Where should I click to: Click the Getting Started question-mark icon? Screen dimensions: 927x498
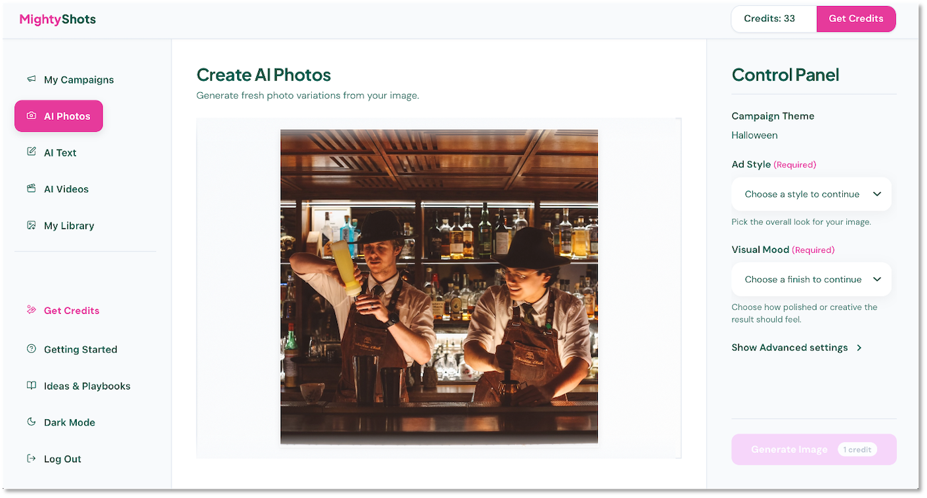click(x=31, y=349)
